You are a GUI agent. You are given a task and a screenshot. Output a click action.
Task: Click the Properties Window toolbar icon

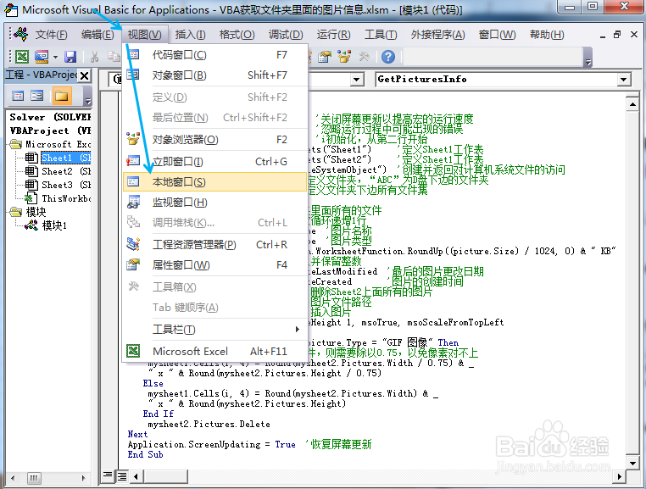coord(324,57)
